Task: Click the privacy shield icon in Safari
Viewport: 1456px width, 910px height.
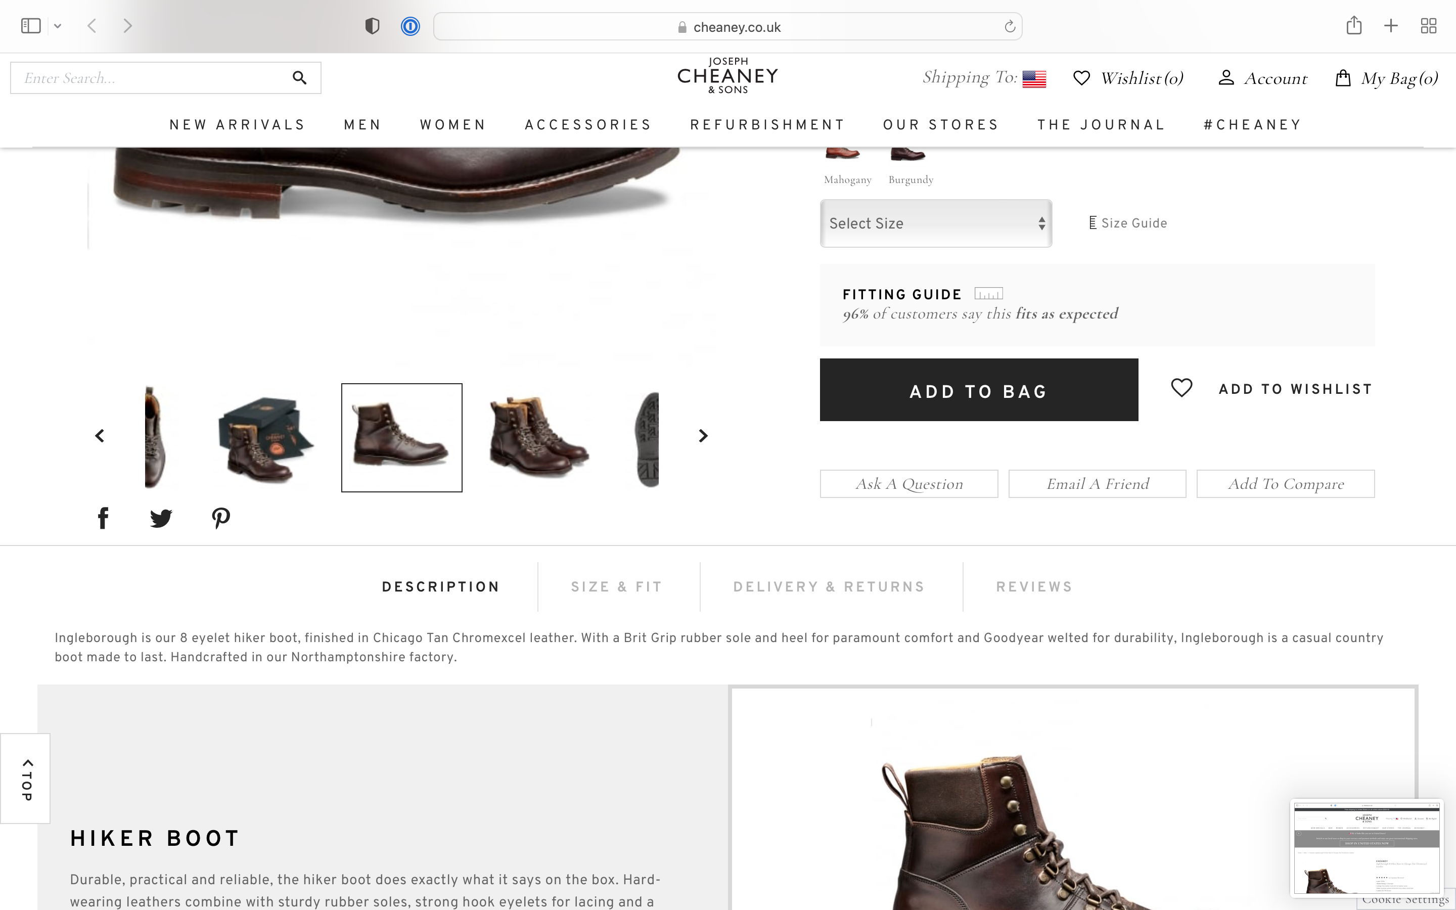Action: coord(373,26)
